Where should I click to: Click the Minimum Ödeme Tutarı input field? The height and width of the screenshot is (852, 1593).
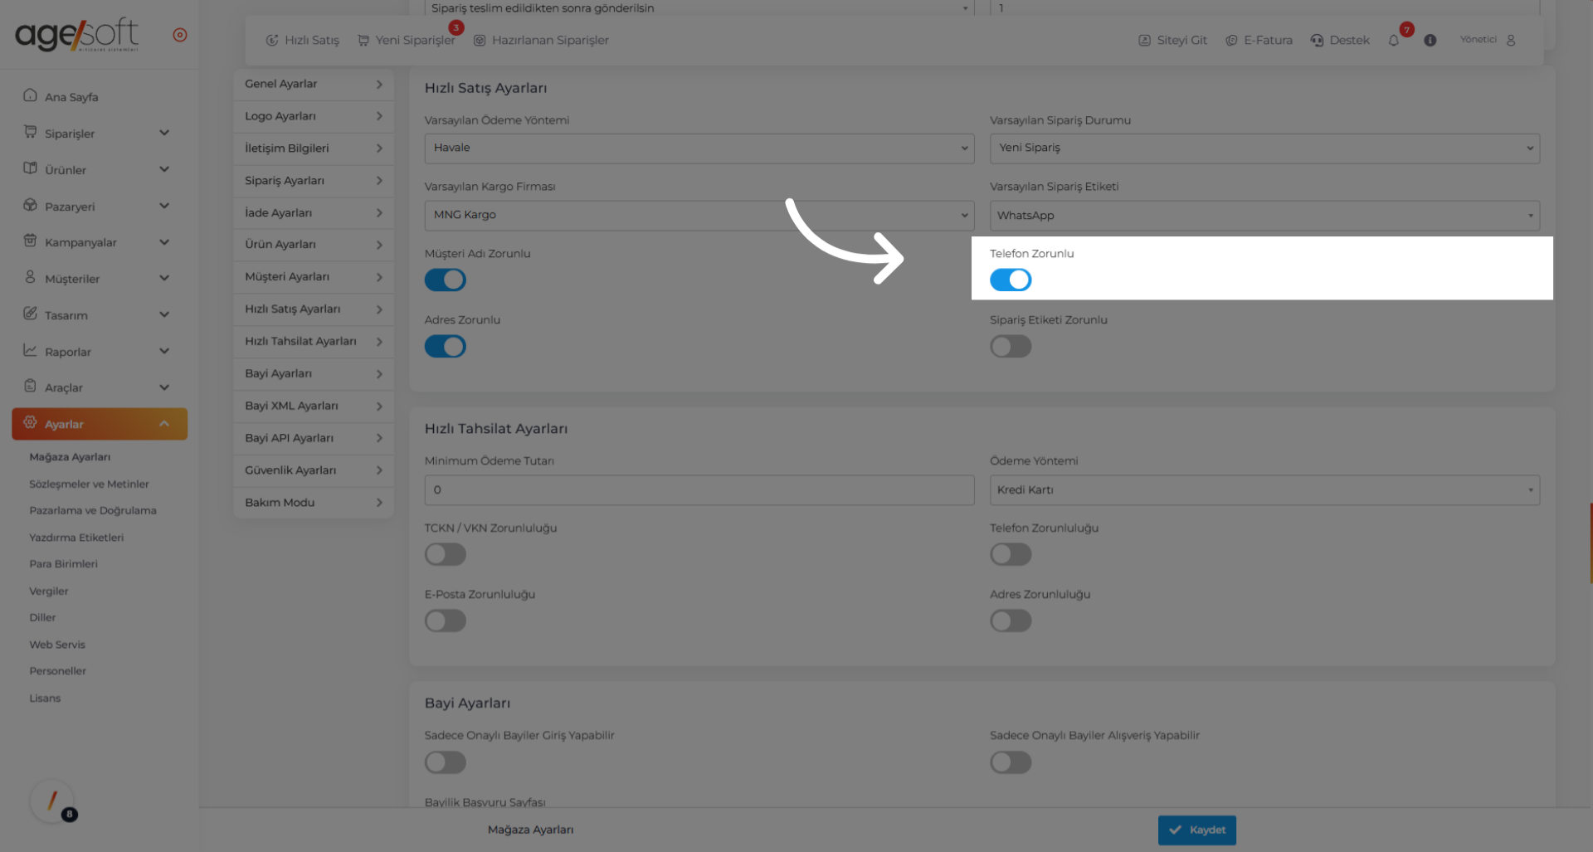(x=699, y=490)
